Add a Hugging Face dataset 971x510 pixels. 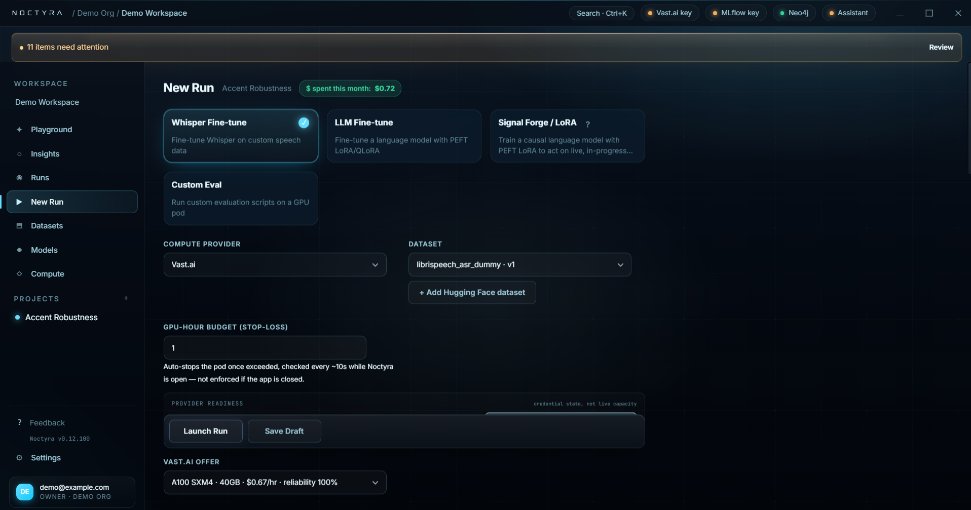(x=472, y=293)
